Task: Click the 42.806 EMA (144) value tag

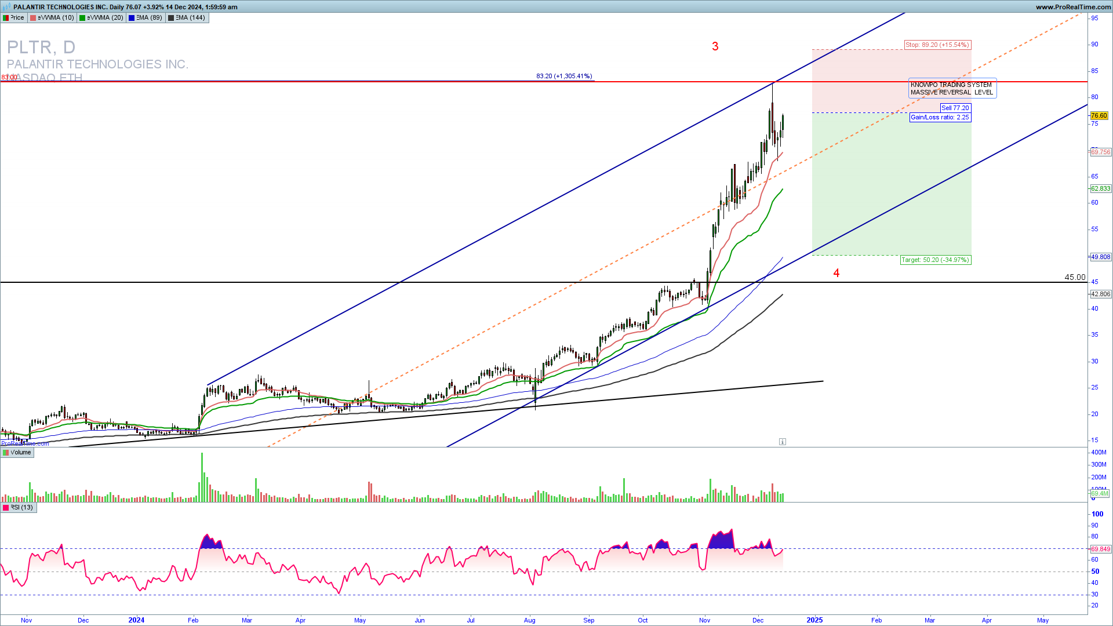Action: pos(1100,294)
